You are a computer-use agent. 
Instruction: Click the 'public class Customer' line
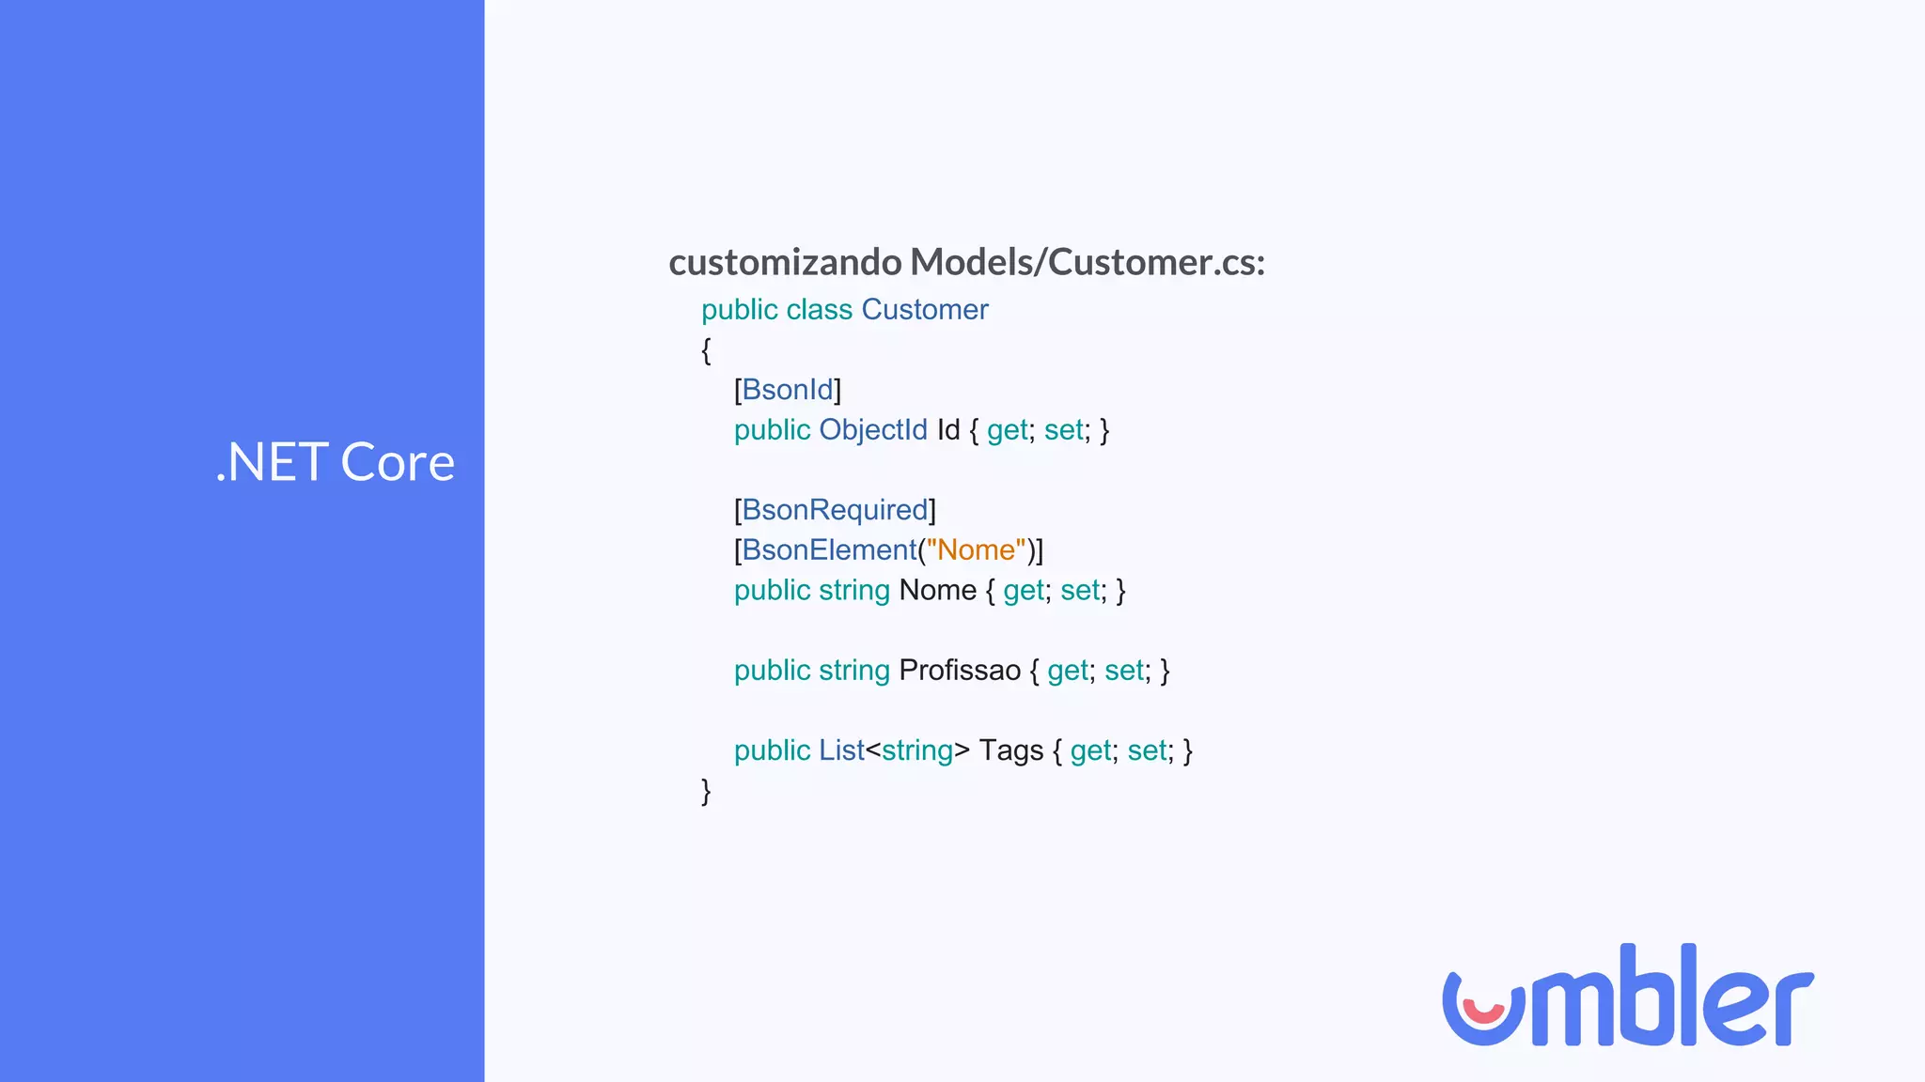pyautogui.click(x=845, y=310)
